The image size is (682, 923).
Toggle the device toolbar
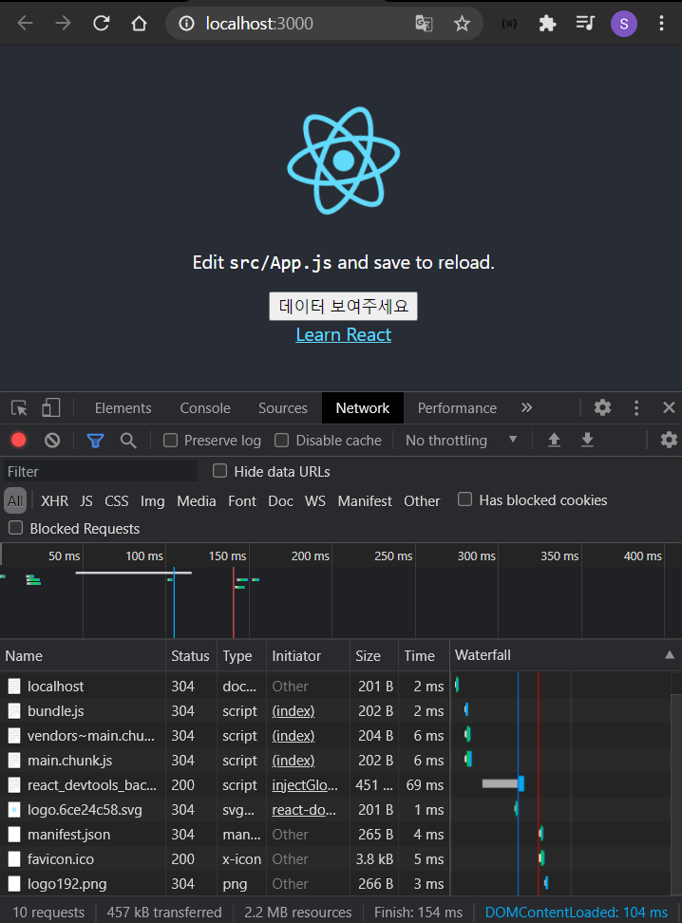50,408
